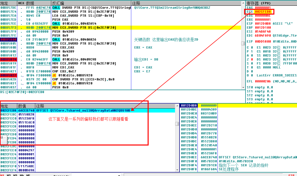The image size is (297, 176).
Task: Select ECX register value 002CFEB8
Action: 263,12
